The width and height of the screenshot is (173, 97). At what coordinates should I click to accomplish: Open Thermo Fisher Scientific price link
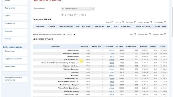(x=112, y=88)
